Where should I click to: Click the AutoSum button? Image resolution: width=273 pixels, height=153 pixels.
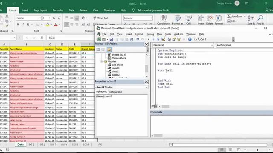click(x=235, y=16)
